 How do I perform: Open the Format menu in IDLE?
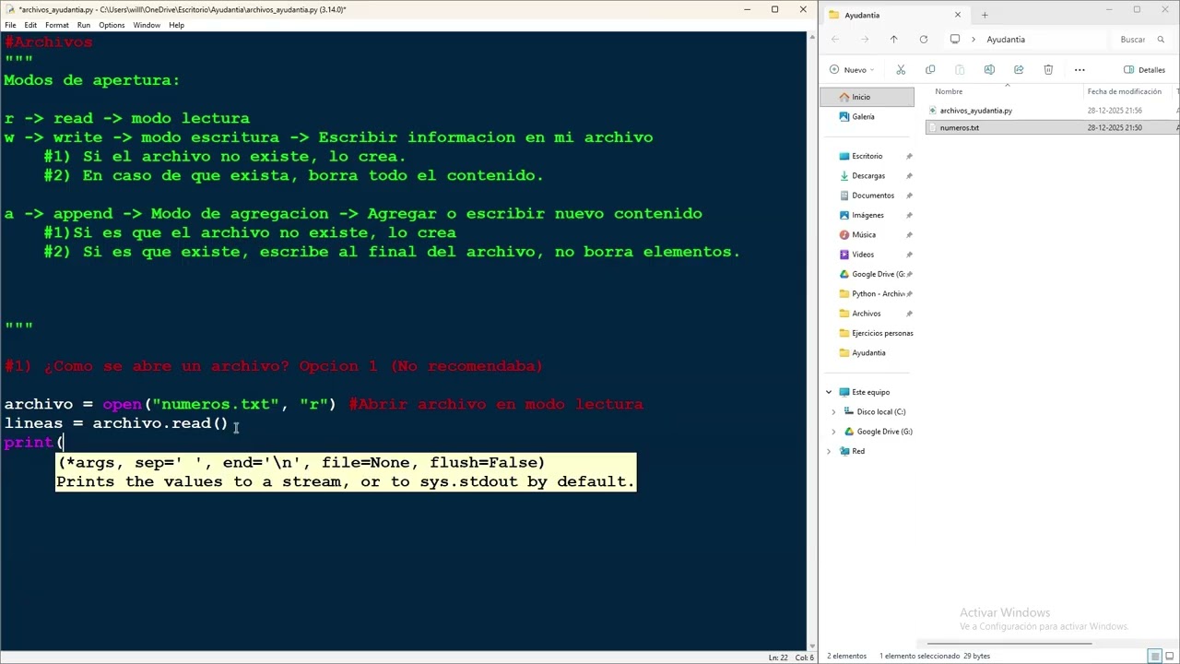(57, 25)
